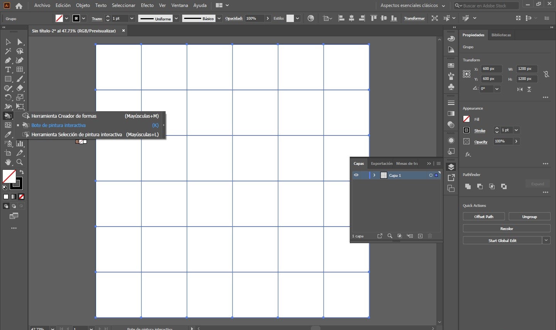Click the Locate Object magnifier icon
This screenshot has height=330, width=556.
(390, 236)
